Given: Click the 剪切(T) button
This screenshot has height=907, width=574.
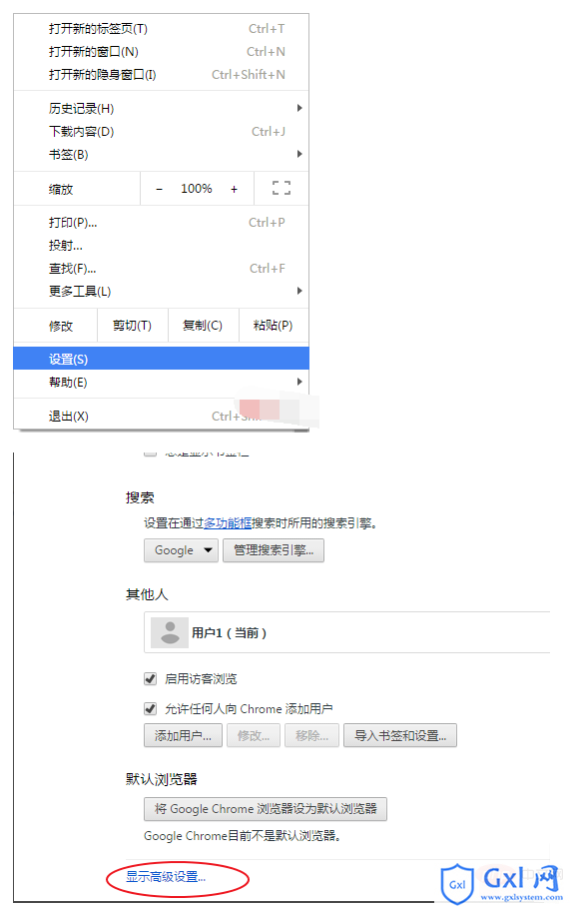Looking at the screenshot, I should click(x=133, y=326).
